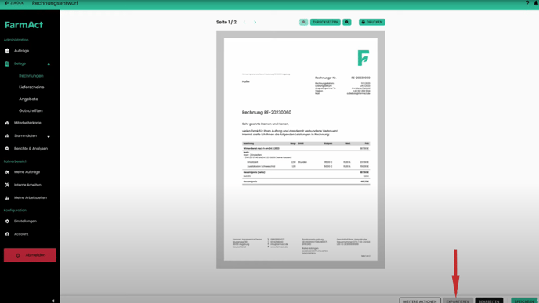Click the Interne Arbeiten tools icon
The width and height of the screenshot is (539, 303).
click(7, 185)
